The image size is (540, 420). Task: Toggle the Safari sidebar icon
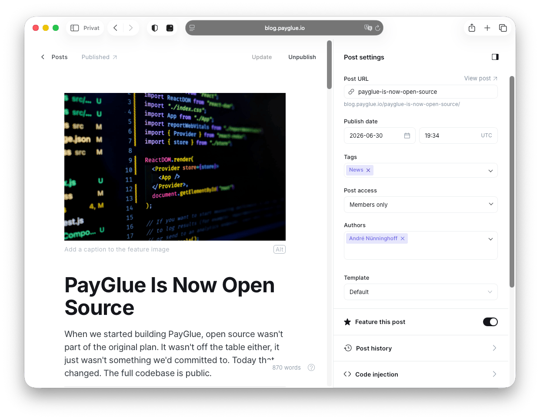tap(75, 28)
